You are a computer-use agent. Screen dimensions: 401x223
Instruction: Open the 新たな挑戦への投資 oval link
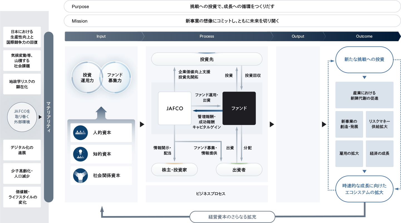coord(364,60)
